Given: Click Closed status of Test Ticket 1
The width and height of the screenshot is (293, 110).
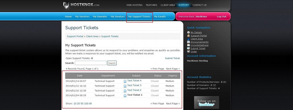Looking at the screenshot, I should (155, 95).
